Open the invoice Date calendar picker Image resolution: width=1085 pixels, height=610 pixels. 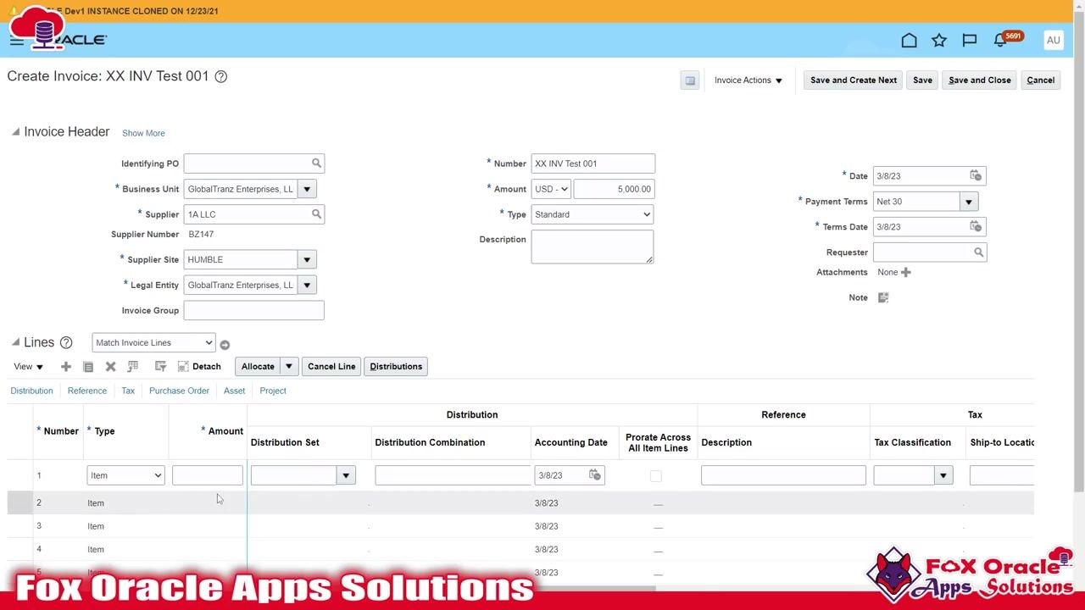(x=976, y=175)
